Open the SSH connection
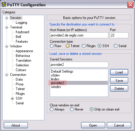Viewport: 135px width, 131px height. pyautogui.click(x=93, y=125)
